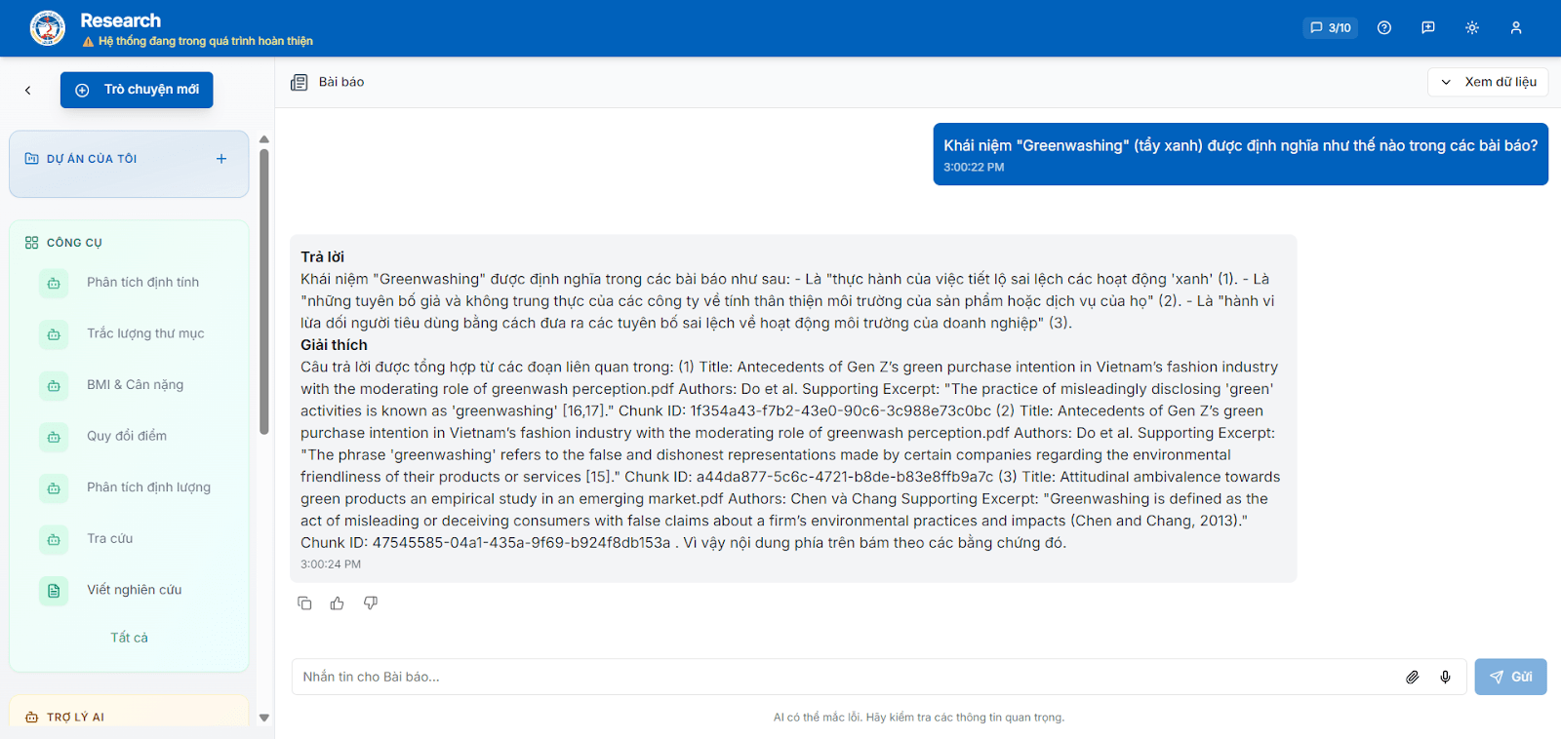Open the Xem dữ liệu dropdown
Screen dimensions: 1561x739
coord(1488,82)
